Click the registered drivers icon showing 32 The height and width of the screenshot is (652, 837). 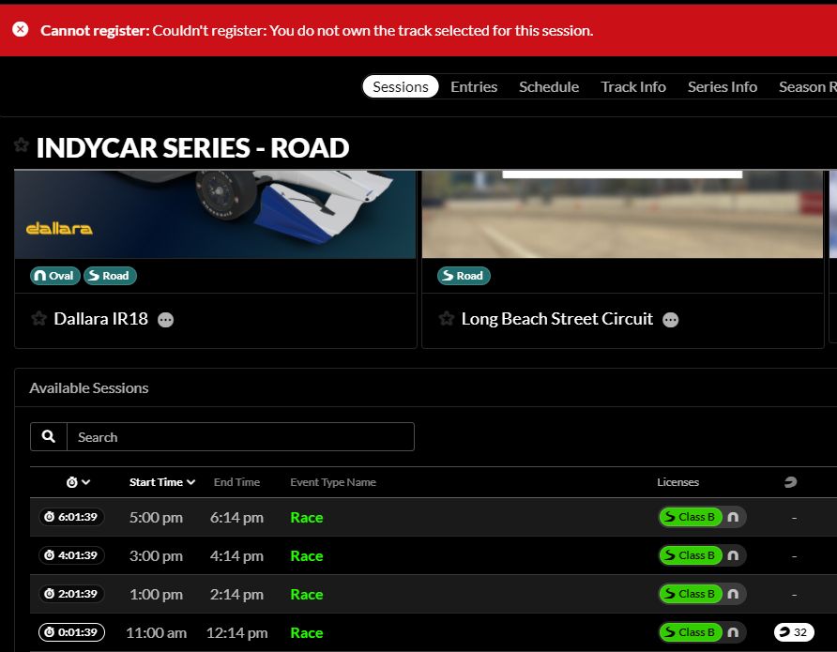[x=793, y=631]
